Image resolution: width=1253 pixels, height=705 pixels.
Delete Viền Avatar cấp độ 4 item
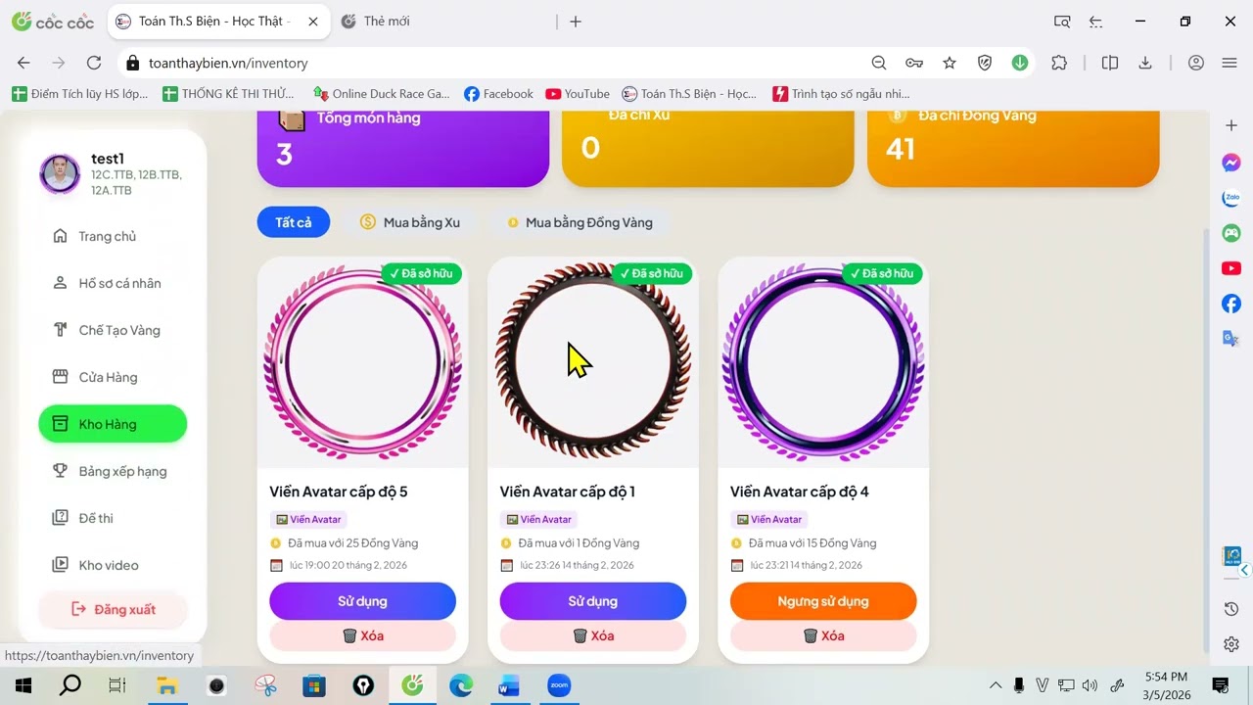click(x=823, y=635)
